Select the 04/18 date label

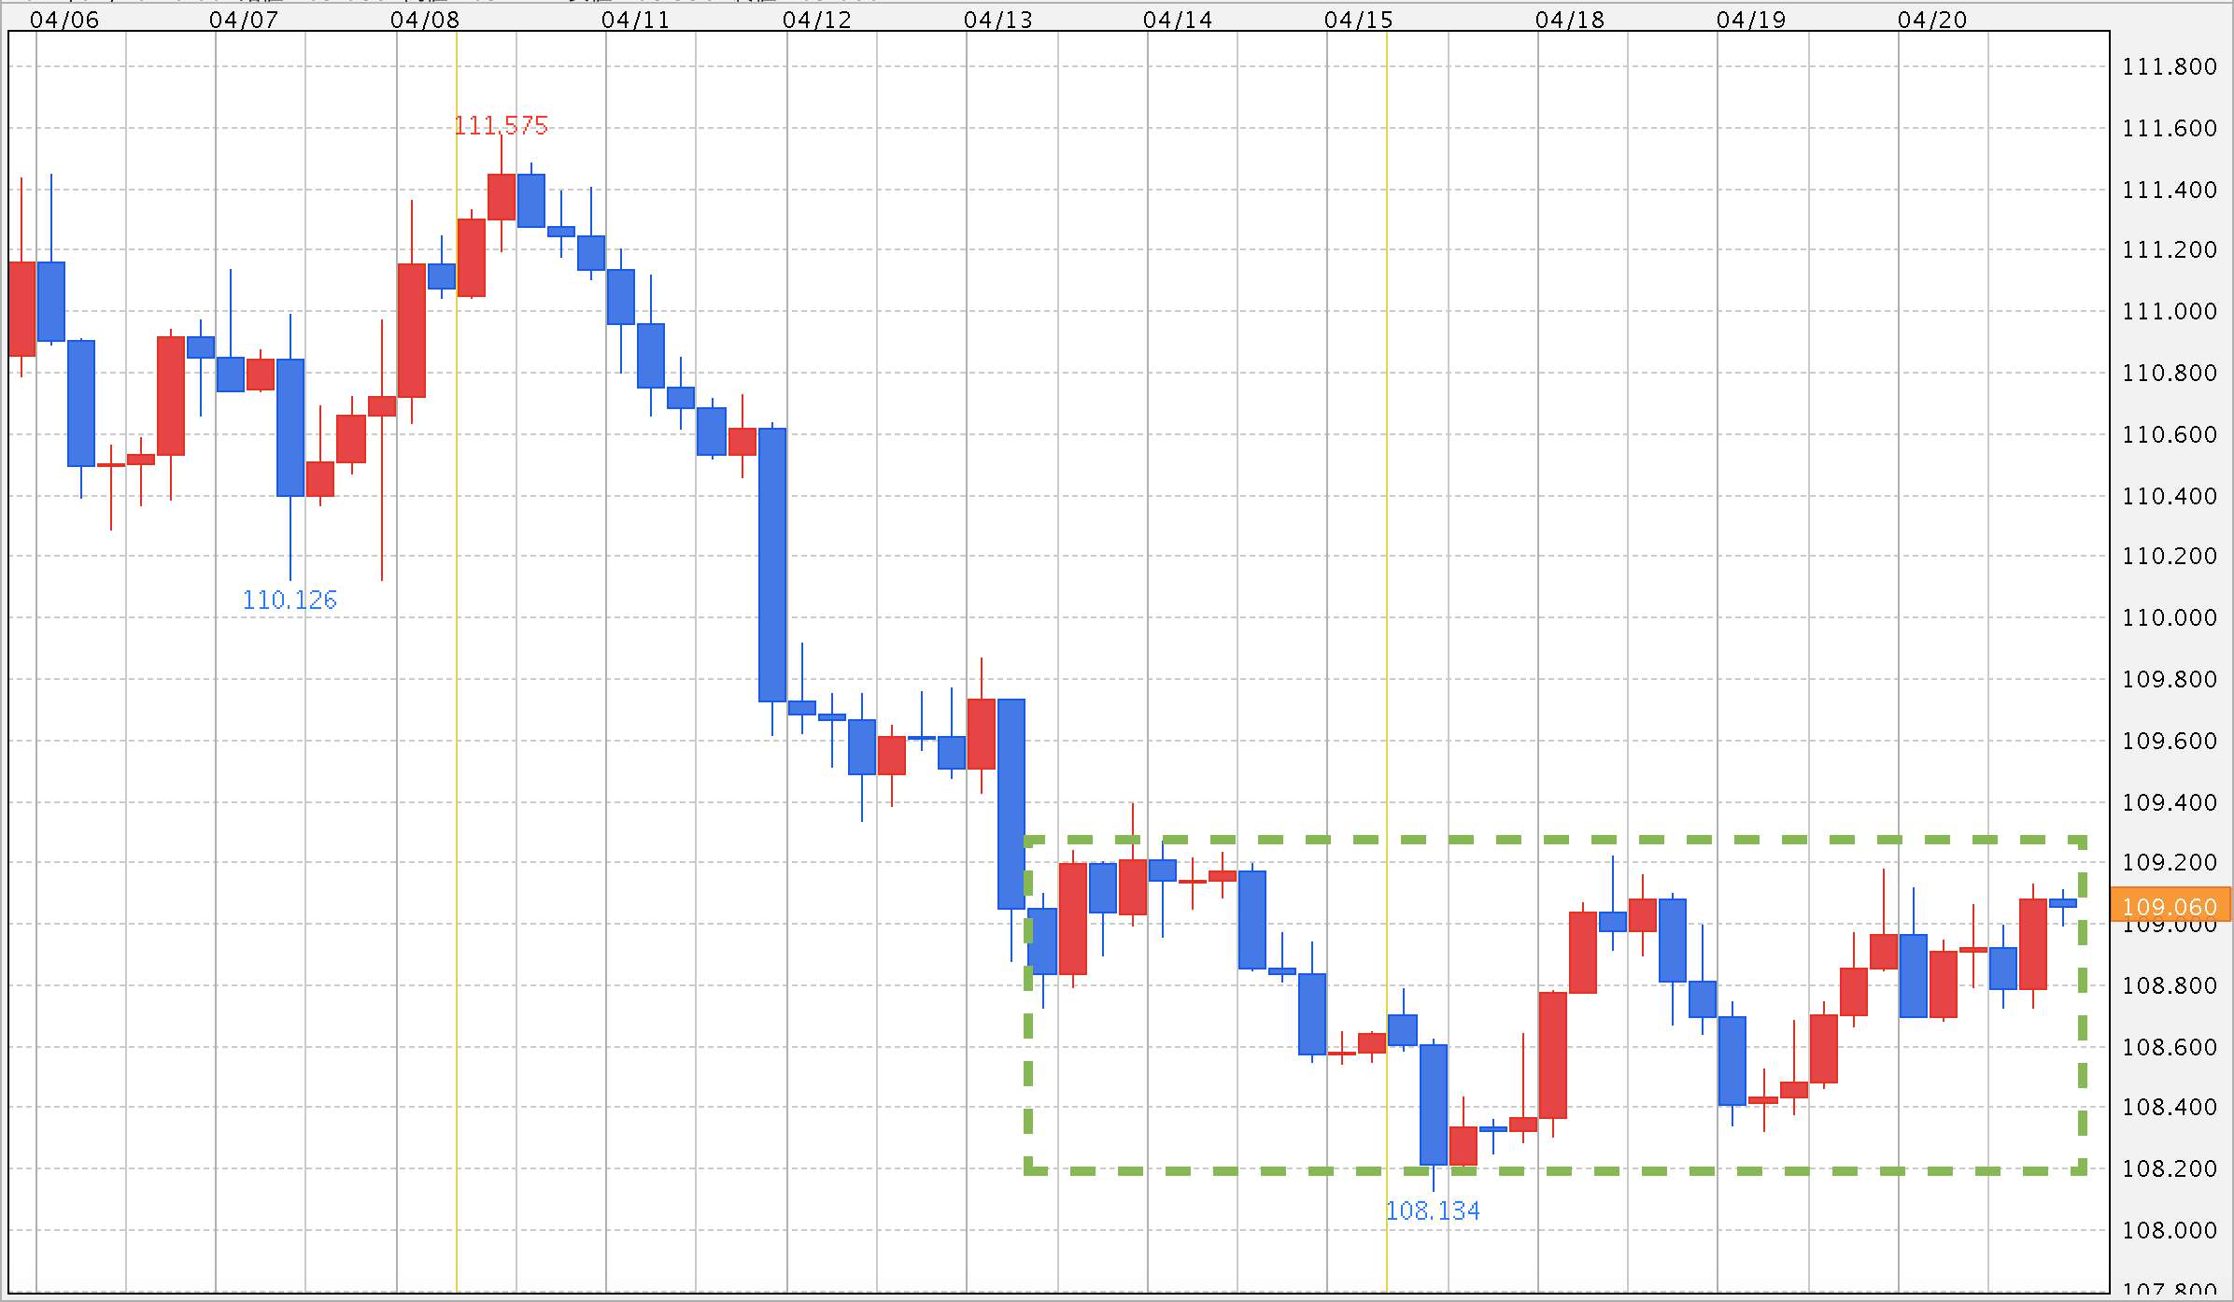click(x=1570, y=20)
